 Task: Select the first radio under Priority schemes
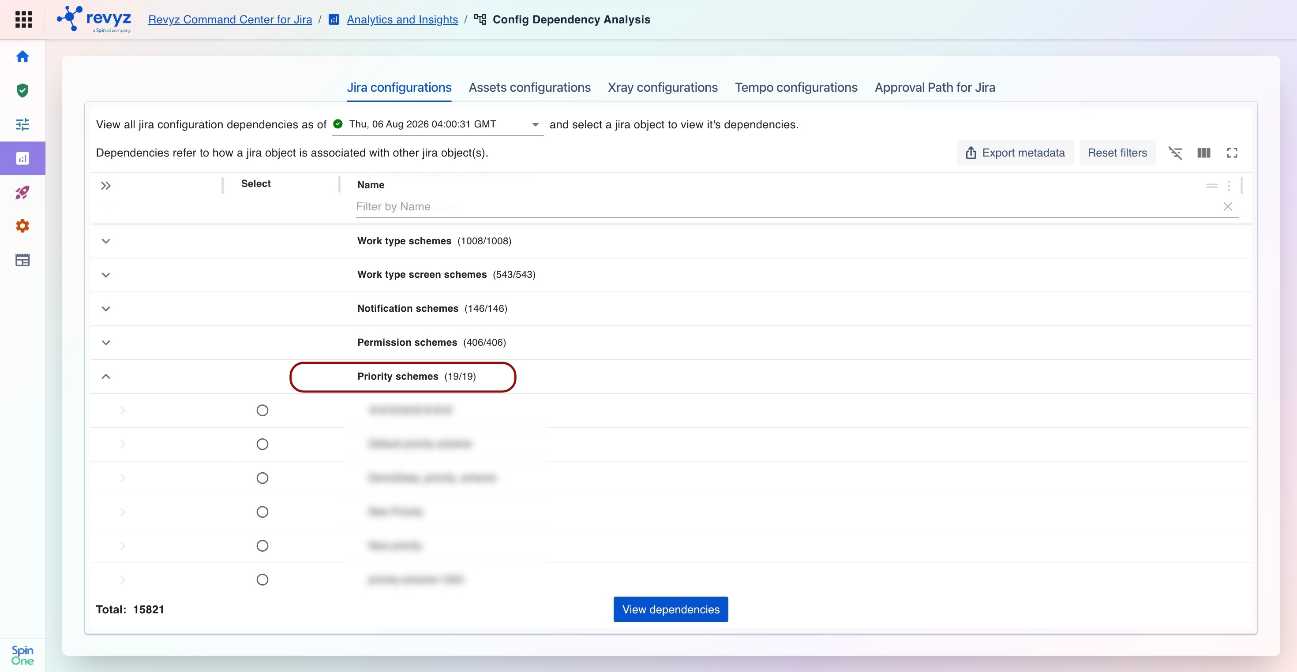click(x=262, y=410)
